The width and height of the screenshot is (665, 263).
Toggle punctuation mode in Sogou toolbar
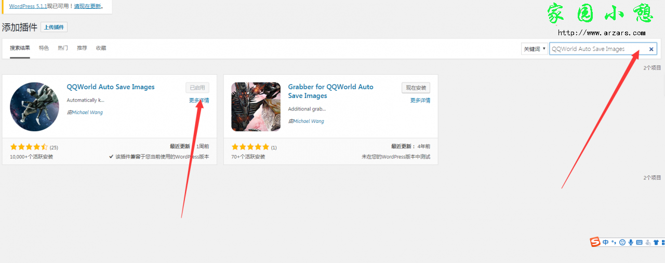click(x=614, y=242)
